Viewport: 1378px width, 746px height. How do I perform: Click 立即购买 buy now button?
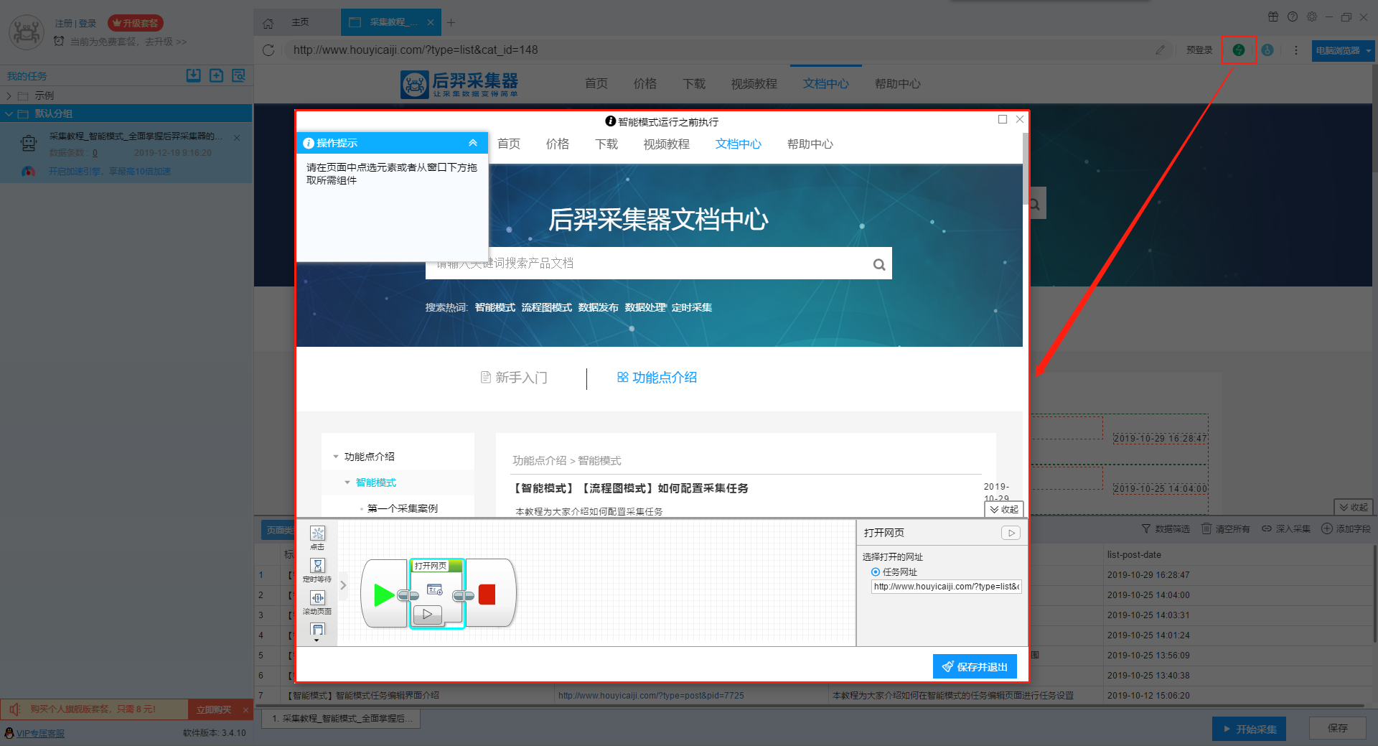click(214, 709)
